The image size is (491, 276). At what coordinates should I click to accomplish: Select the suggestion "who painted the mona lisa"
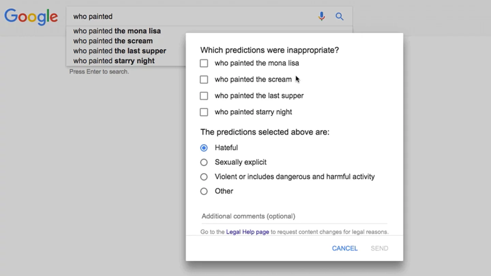pos(117,31)
